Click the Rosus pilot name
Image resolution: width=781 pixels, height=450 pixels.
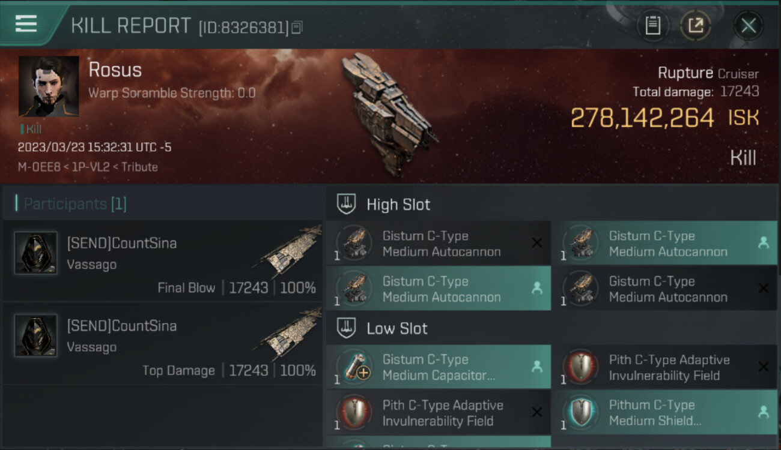point(115,70)
